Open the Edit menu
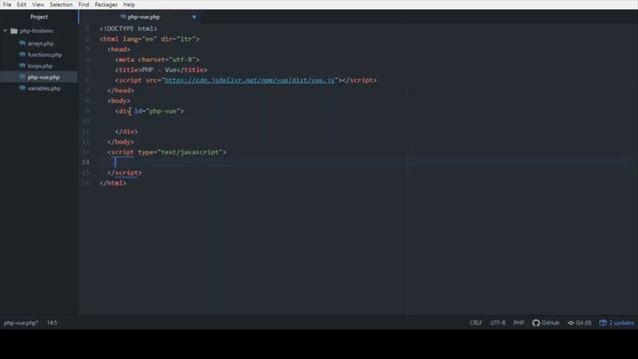Viewport: 638px width, 359px height. coord(22,4)
